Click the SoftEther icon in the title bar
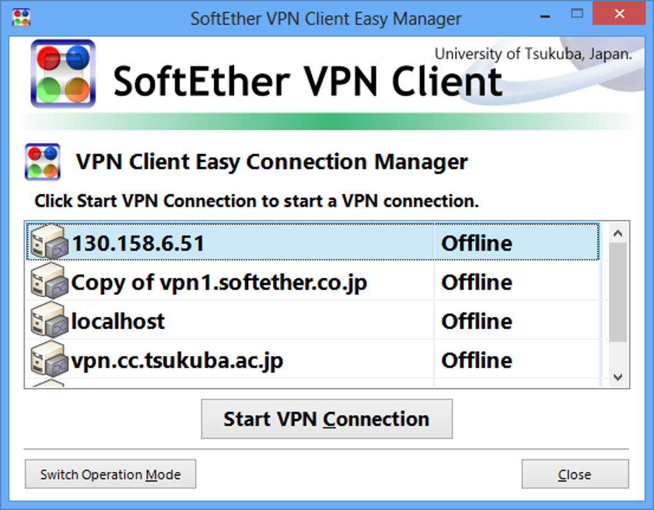 tap(20, 17)
